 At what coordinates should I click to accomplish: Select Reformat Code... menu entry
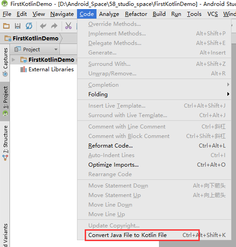[x=154, y=146]
